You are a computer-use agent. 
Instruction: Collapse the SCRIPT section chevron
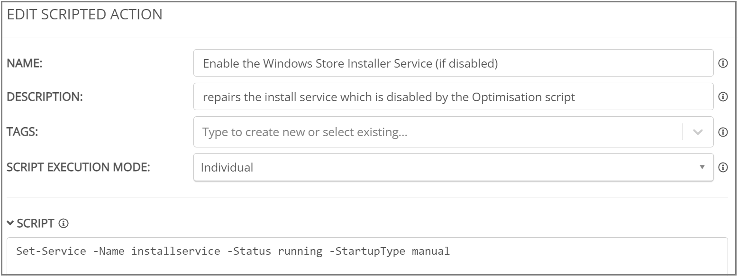10,224
